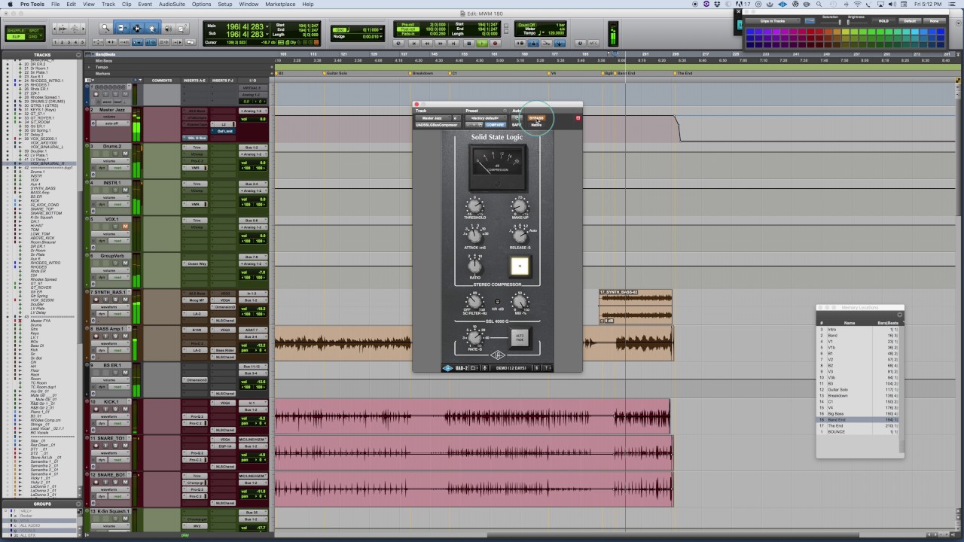
Task: Open the macOS Notification Center icon
Action: (x=951, y=4)
